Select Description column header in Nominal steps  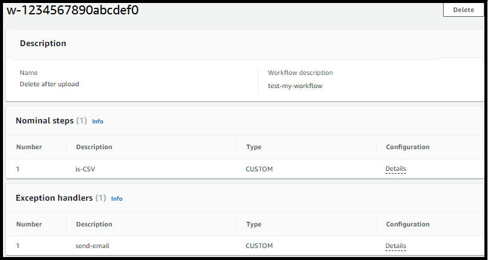[94, 147]
